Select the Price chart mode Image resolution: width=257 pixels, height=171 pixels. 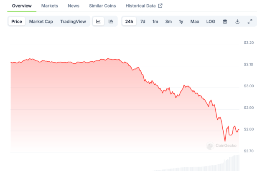coord(17,21)
